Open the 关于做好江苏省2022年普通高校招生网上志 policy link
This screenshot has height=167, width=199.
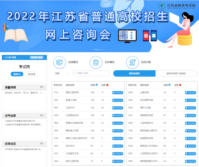click(24, 149)
